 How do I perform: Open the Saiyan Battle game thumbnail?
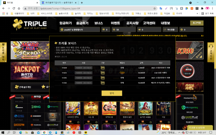tap(73, 108)
